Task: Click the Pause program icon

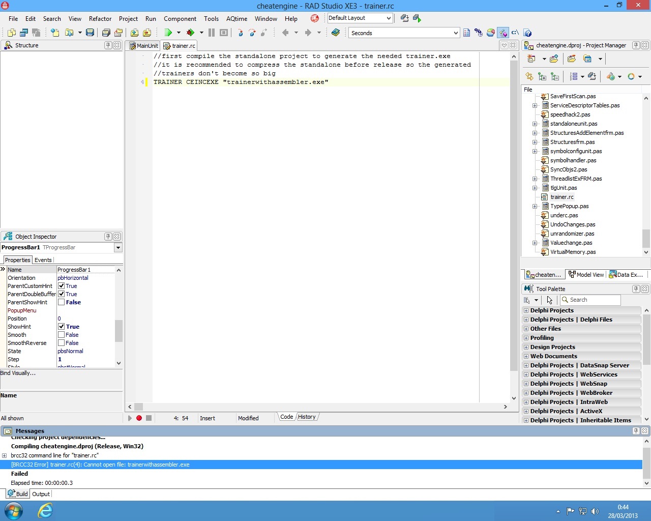Action: click(x=212, y=33)
